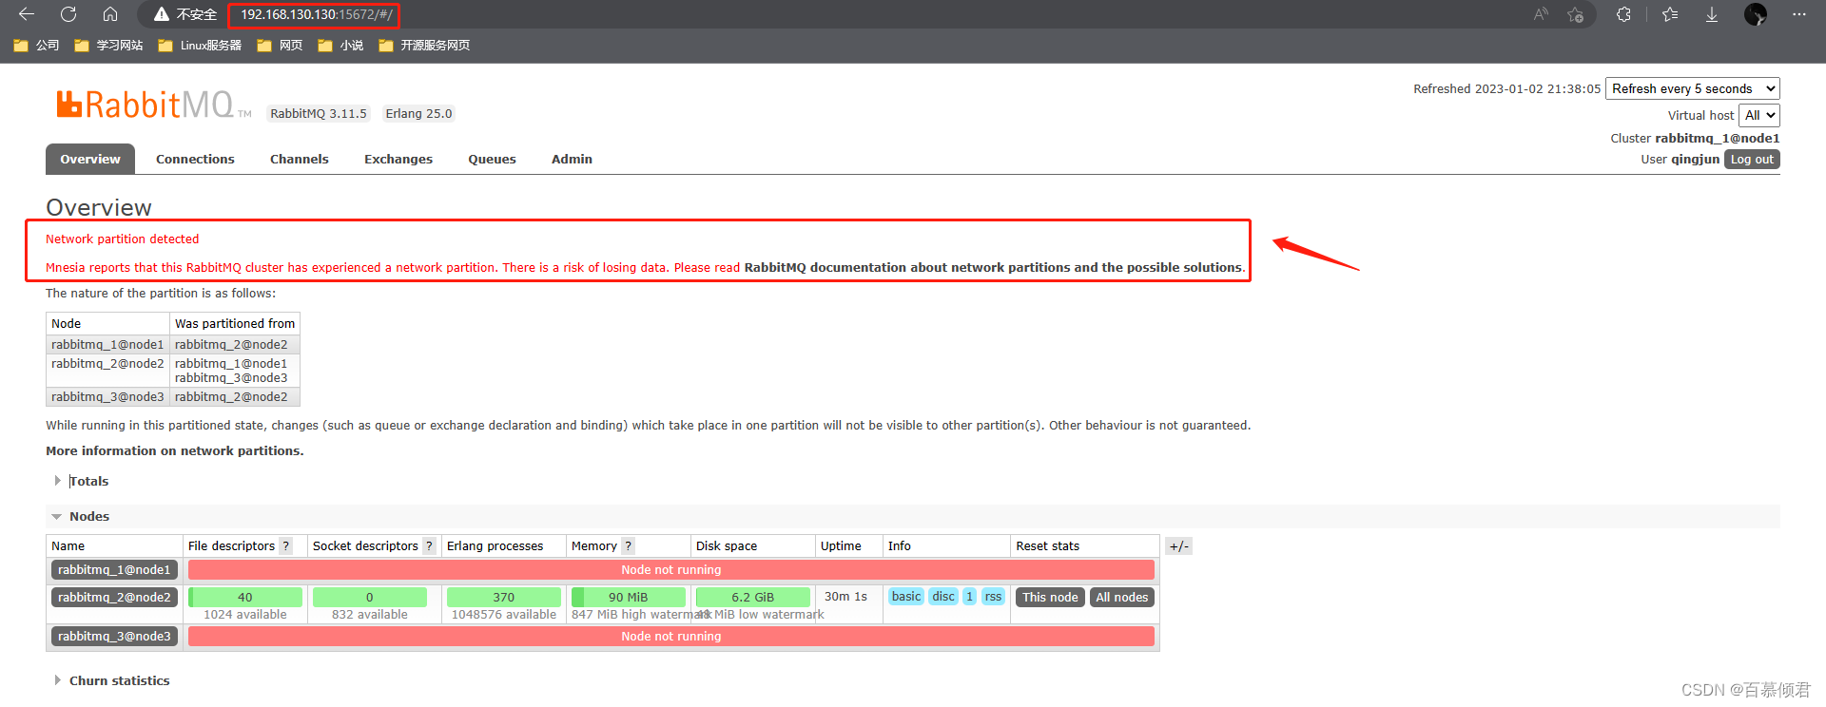Click the File descriptors bar showing 40
Image resolution: width=1826 pixels, height=707 pixels.
click(x=245, y=597)
